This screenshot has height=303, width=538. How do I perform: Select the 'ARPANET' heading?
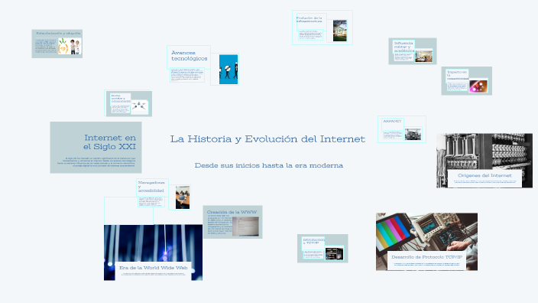tap(392, 121)
